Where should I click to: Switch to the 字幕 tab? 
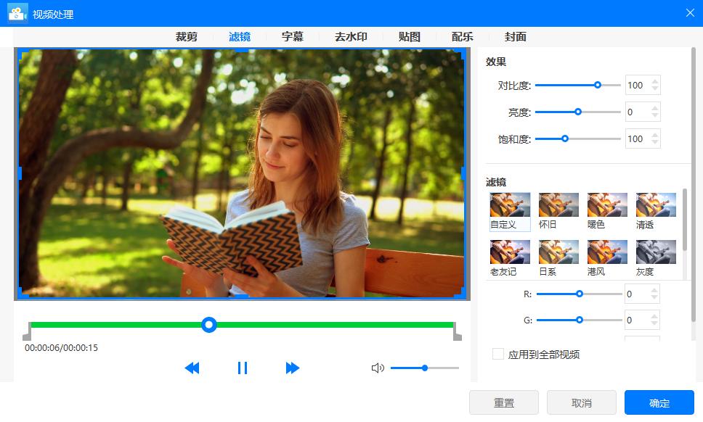(x=293, y=36)
